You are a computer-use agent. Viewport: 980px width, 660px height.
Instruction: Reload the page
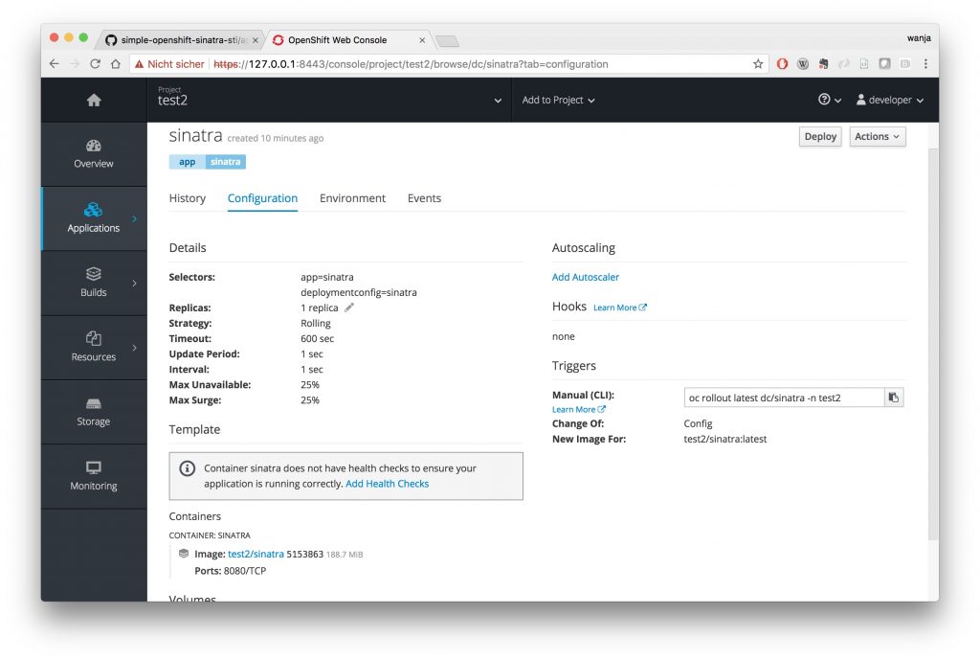pos(95,64)
